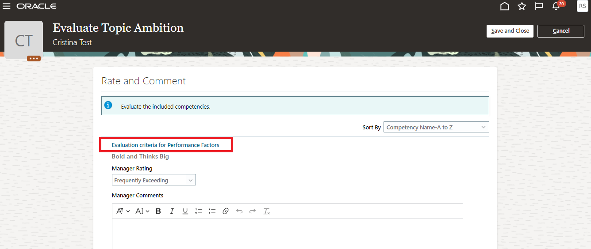This screenshot has height=249, width=591.
Task: Open the watchlist flag icon
Action: pos(539,6)
